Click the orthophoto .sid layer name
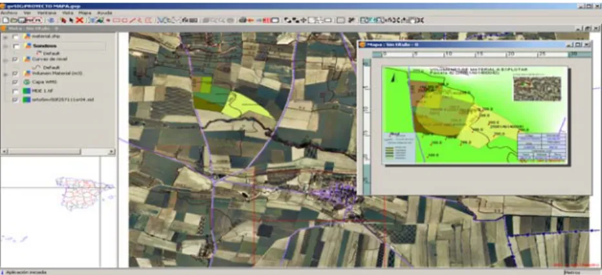602x275 pixels. click(x=63, y=99)
